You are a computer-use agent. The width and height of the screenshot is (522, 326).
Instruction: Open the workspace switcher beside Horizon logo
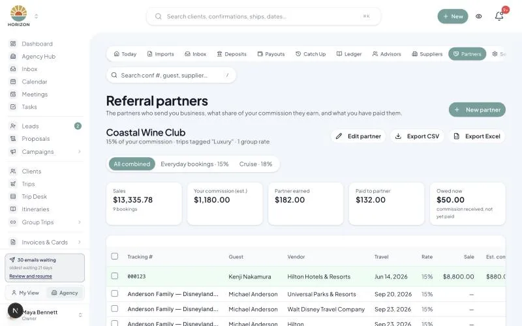[37, 16]
